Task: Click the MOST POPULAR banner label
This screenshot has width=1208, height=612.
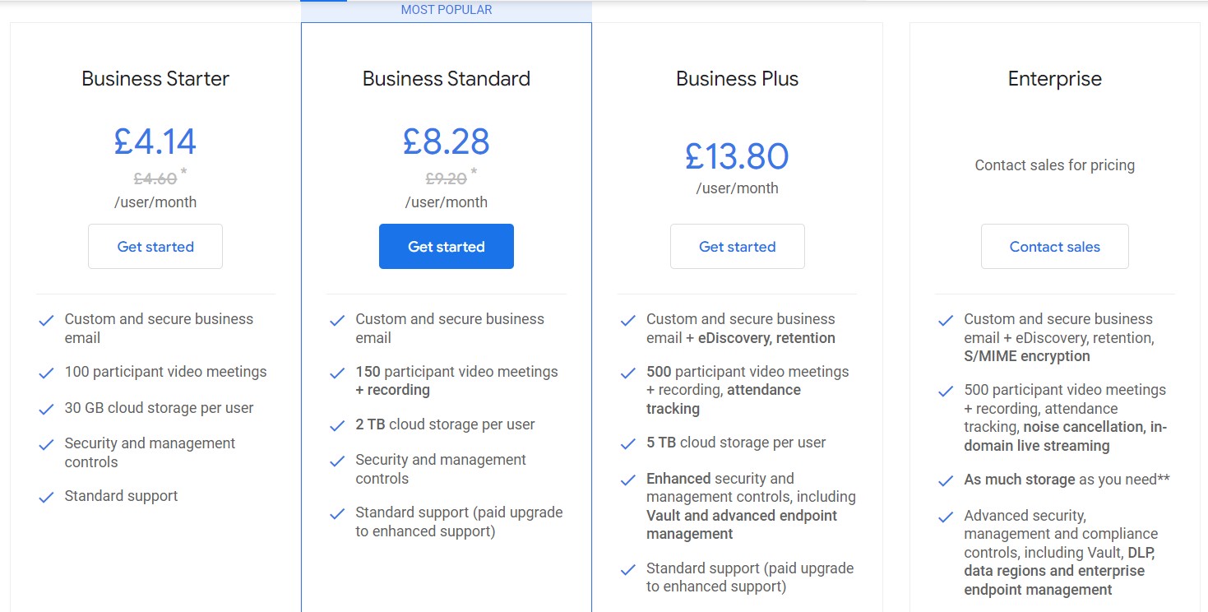Action: [447, 10]
